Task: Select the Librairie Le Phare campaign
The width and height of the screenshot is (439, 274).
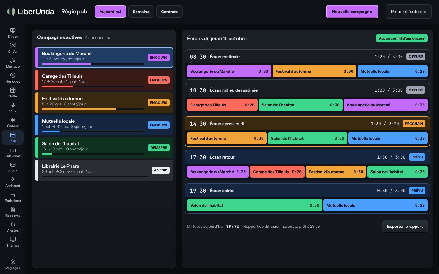Action: 104,170
